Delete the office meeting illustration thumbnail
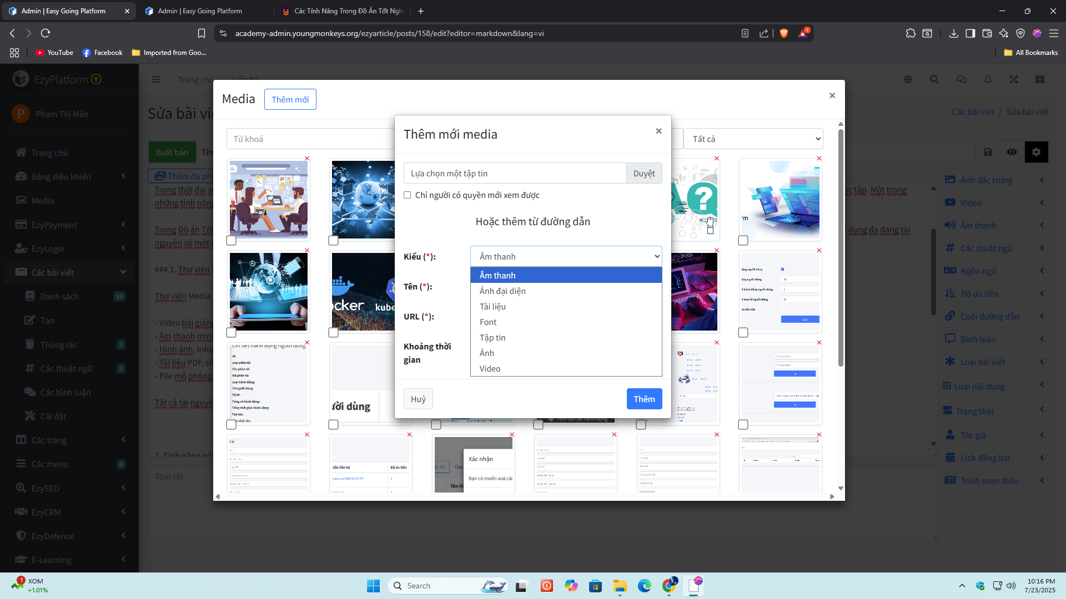The image size is (1066, 599). click(307, 159)
